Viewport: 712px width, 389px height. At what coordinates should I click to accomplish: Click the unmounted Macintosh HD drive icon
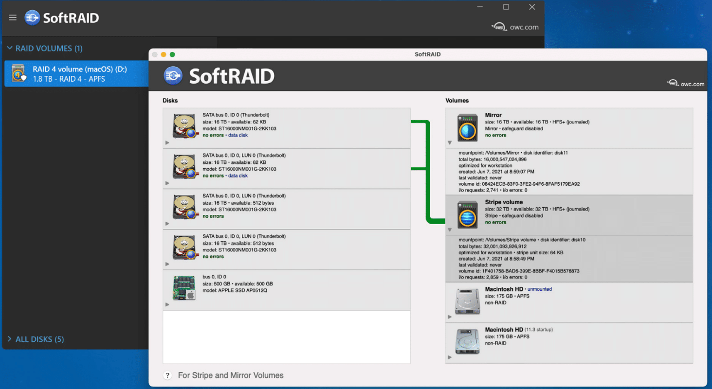tap(467, 301)
